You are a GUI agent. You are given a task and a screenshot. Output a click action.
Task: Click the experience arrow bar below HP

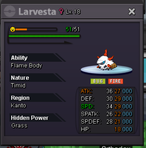pos(40,42)
